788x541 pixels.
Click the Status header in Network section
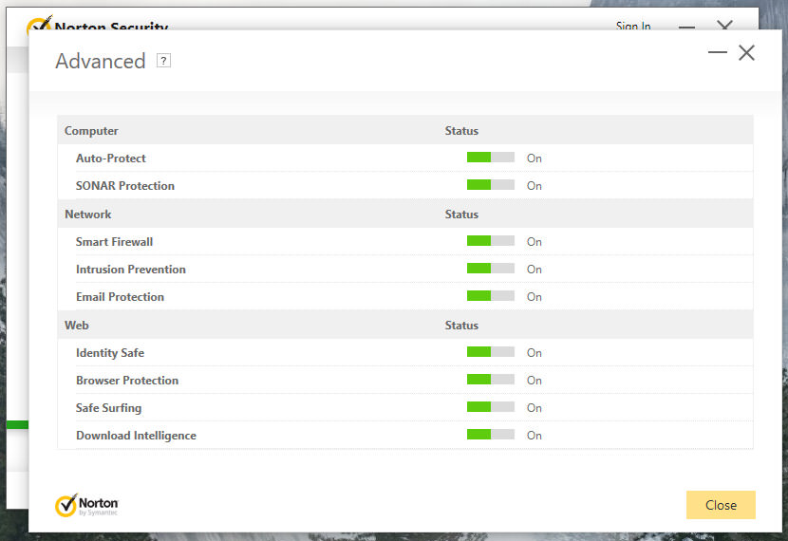461,214
